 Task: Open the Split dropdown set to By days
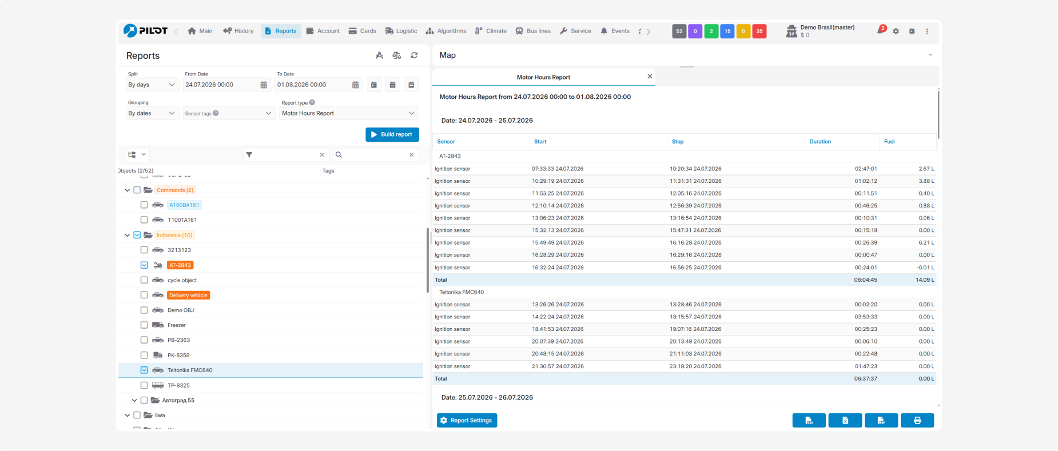tap(153, 85)
